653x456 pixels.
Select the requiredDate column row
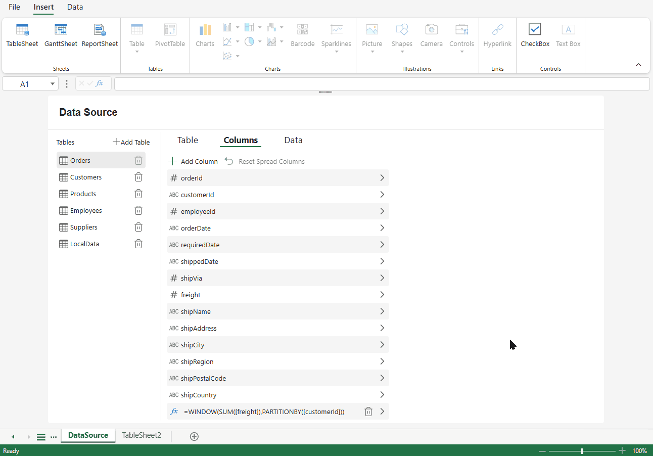(x=278, y=245)
